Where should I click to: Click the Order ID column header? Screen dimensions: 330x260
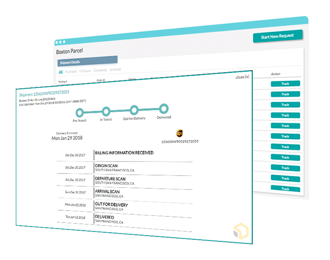[101, 80]
